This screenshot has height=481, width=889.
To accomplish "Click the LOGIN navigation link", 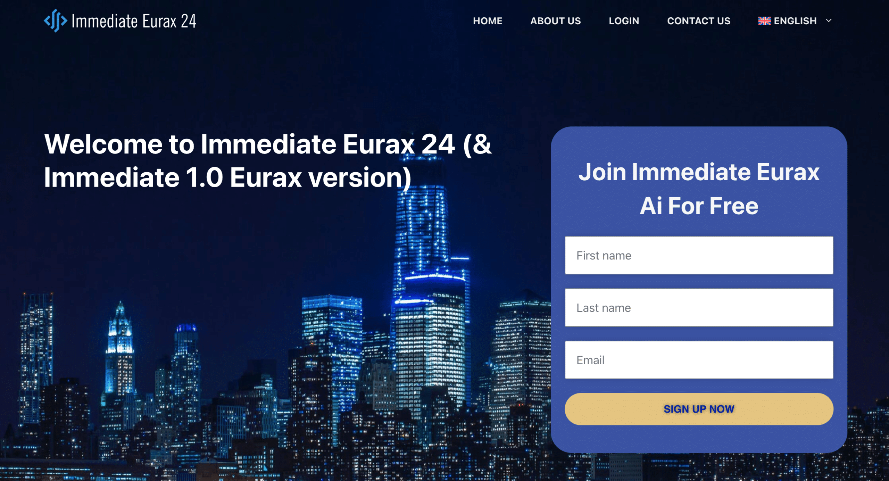I will 624,21.
